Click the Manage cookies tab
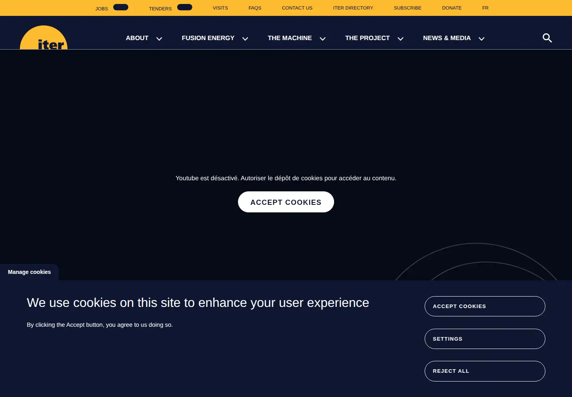Image resolution: width=572 pixels, height=397 pixels. pos(29,272)
